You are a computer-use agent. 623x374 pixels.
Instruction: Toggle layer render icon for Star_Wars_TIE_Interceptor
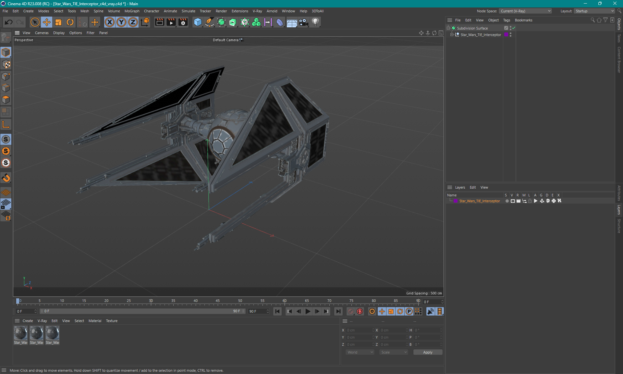(x=519, y=201)
